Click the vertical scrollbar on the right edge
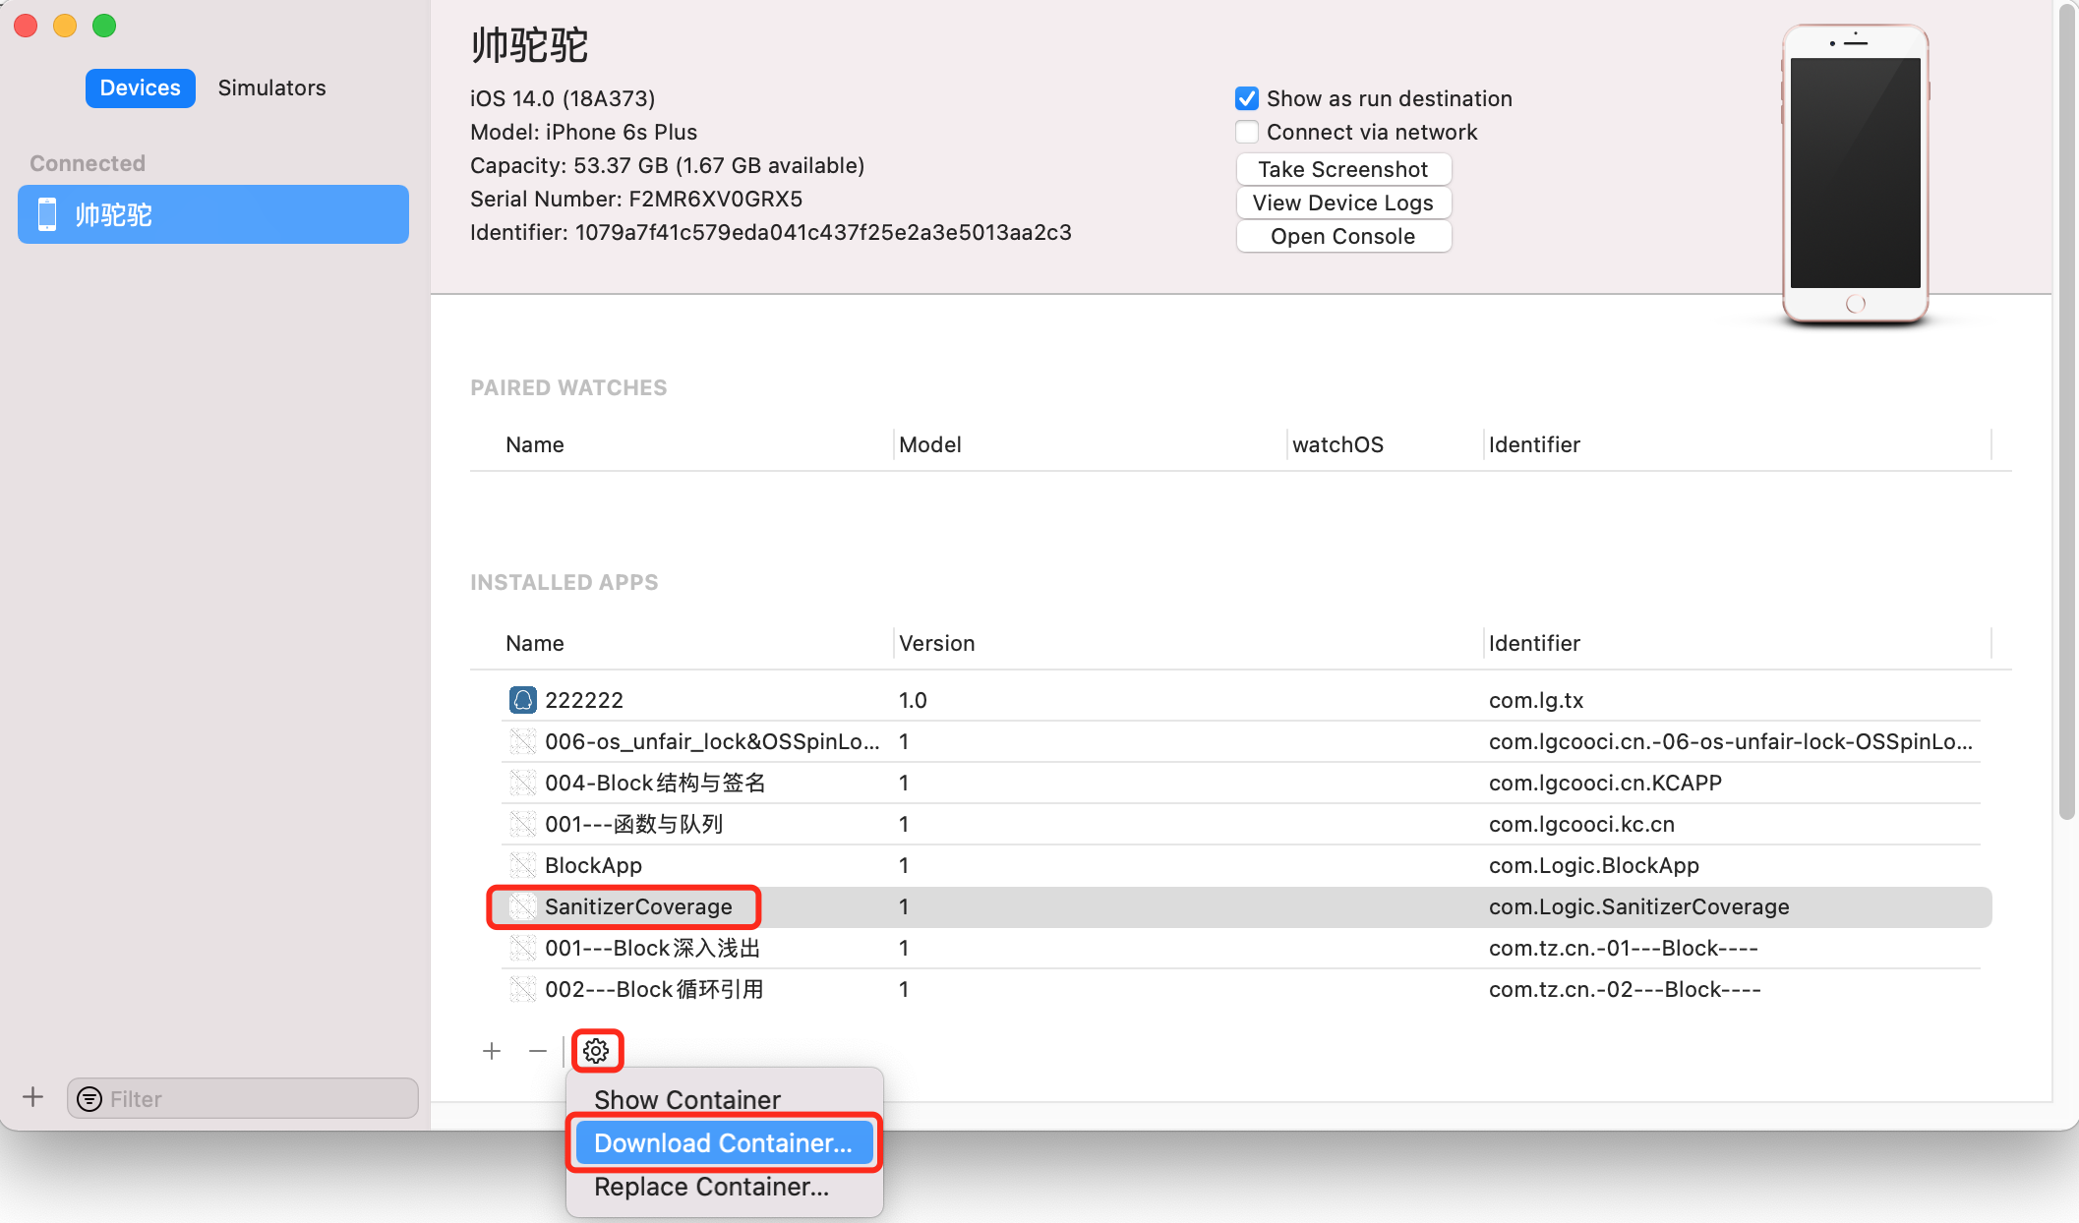Viewport: 2079px width, 1223px height. point(2066,413)
